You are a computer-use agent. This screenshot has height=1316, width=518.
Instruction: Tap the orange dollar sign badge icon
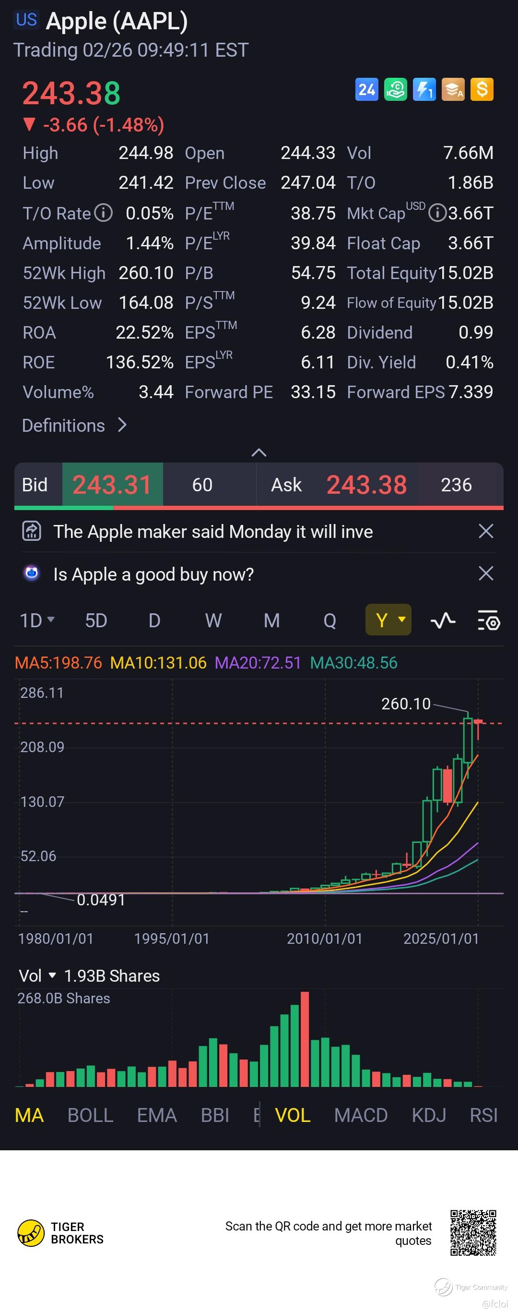[482, 89]
